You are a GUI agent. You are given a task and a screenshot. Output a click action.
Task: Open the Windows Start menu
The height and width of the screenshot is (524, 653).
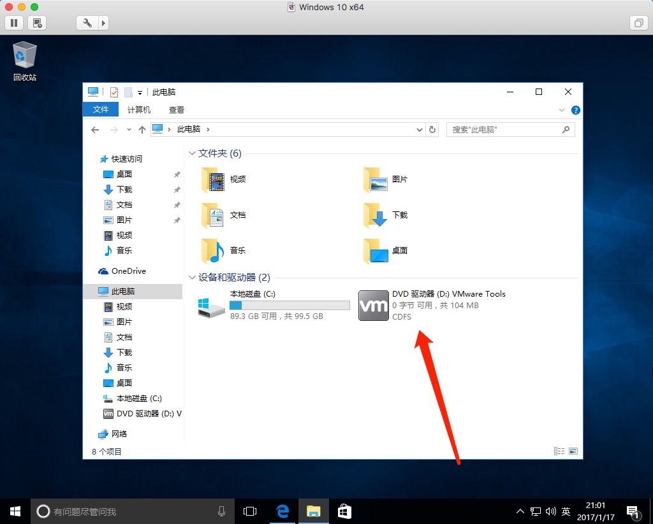click(15, 511)
